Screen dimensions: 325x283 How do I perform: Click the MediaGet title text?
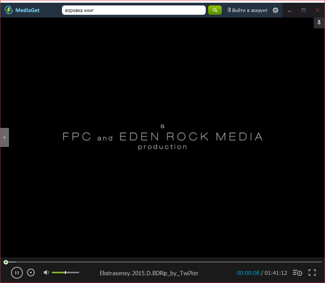pyautogui.click(x=27, y=10)
